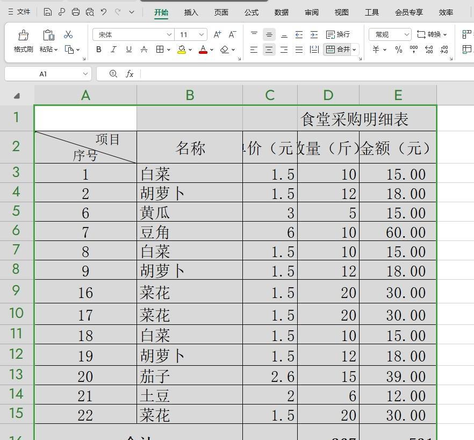Toggle Bold formatting
This screenshot has height=440, width=474.
(98, 49)
